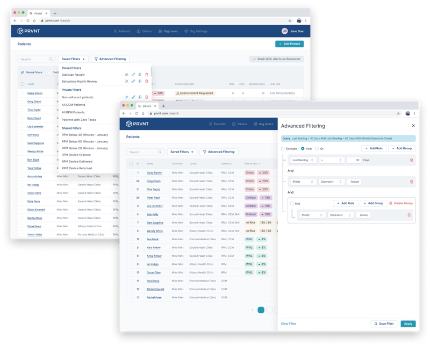430x346 pixels.
Task: Open Saved Filters dropdown in back window
Action: (73, 59)
